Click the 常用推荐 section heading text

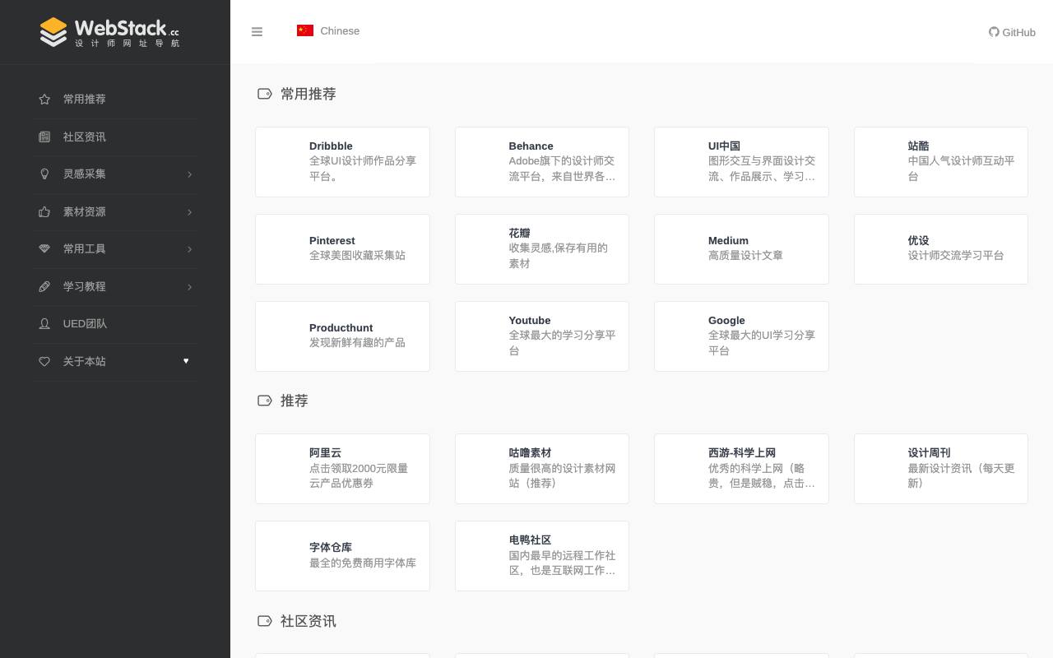click(x=308, y=94)
